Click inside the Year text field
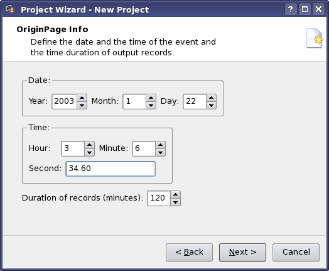Screen dimensions: 329x271 click(65, 101)
